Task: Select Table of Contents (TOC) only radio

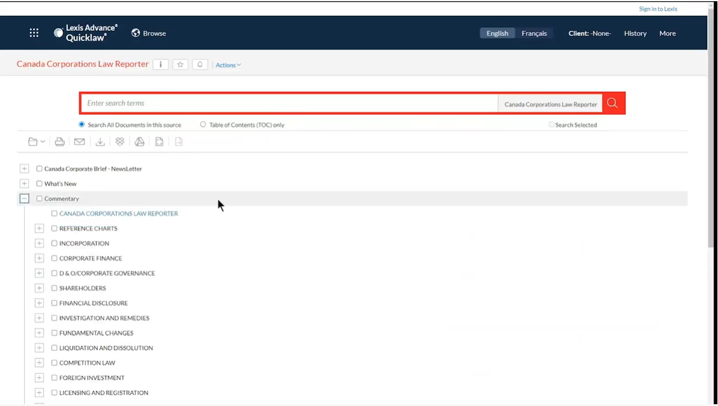Action: [x=203, y=125]
